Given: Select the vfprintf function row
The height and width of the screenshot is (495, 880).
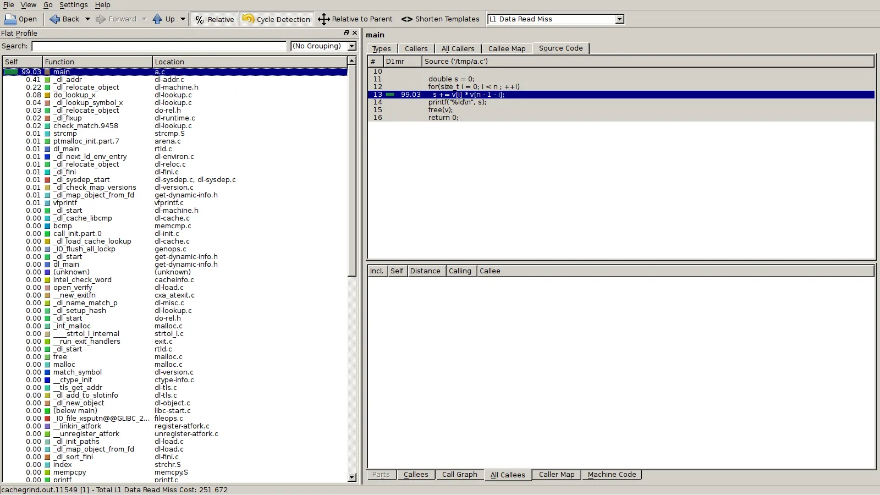Looking at the screenshot, I should (175, 203).
